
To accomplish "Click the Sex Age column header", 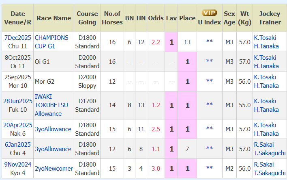I will (x=229, y=18).
